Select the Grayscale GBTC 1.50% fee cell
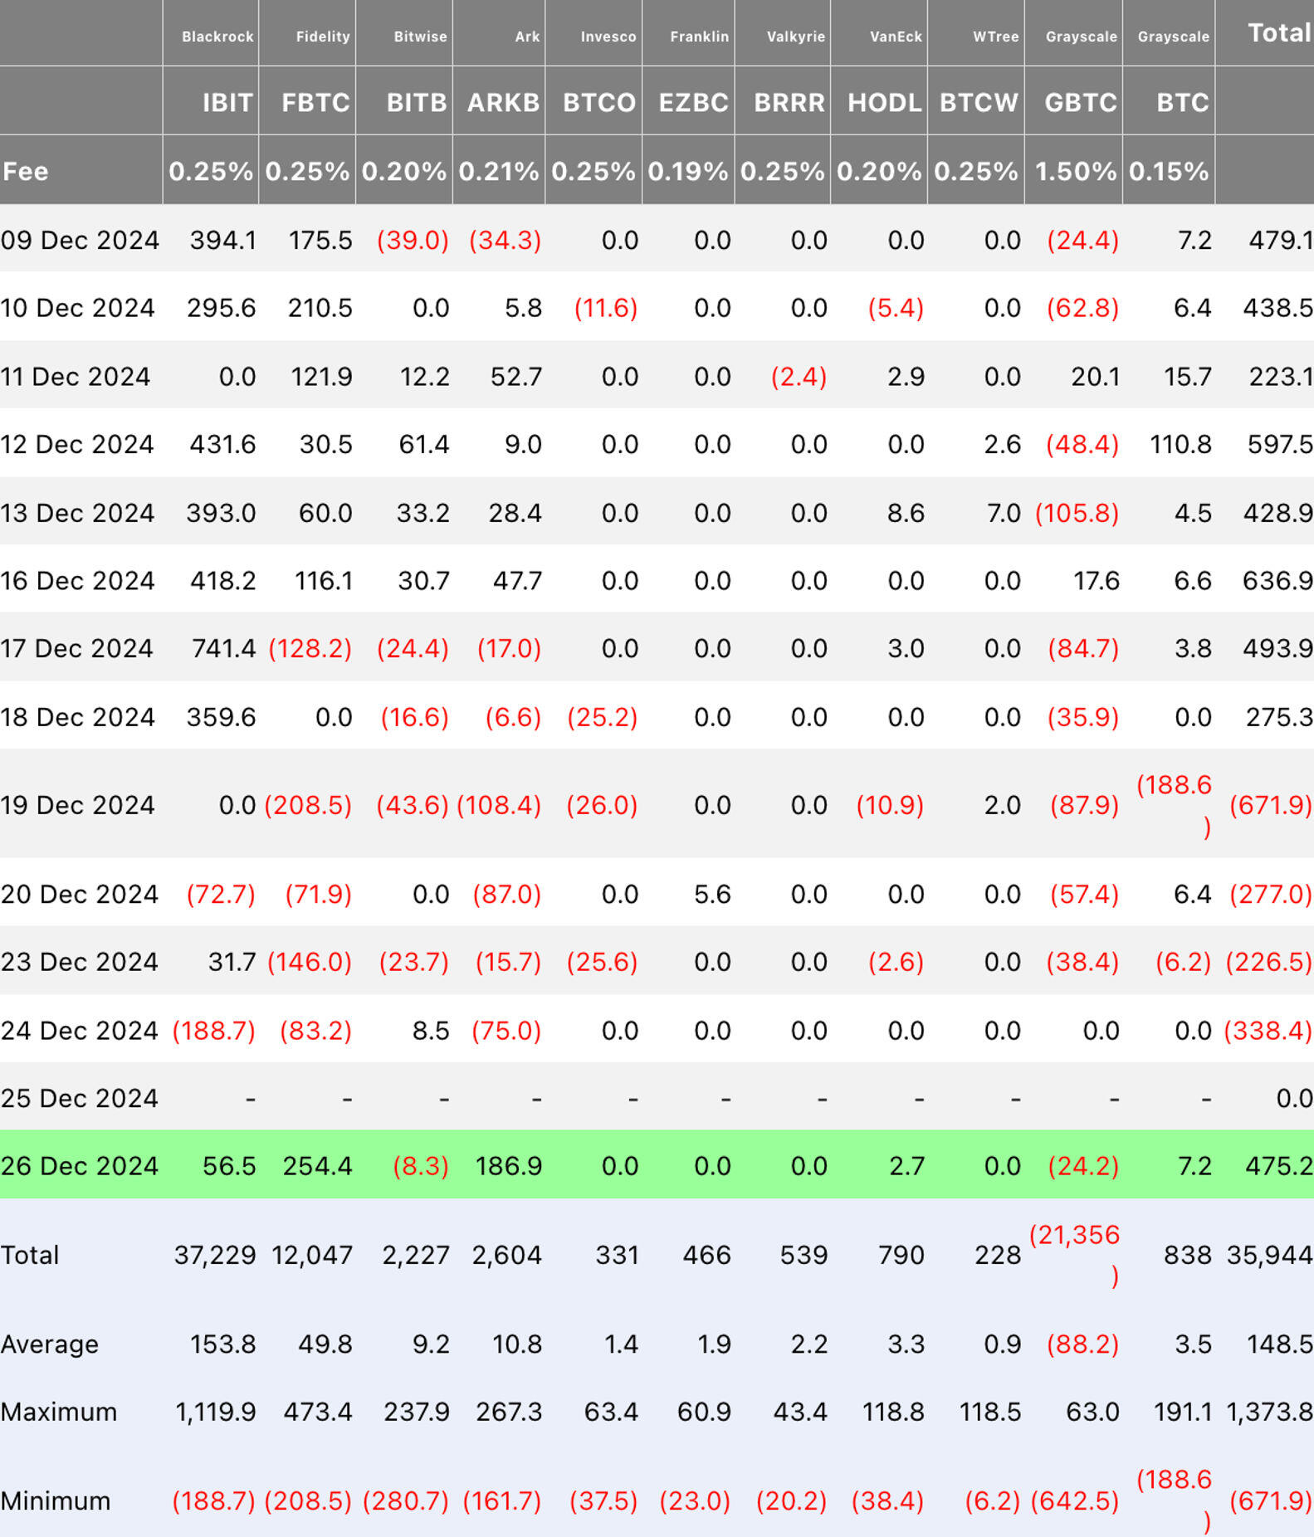 pos(1075,171)
